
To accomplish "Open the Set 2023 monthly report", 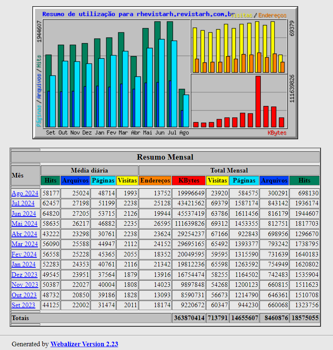I will [x=23, y=305].
